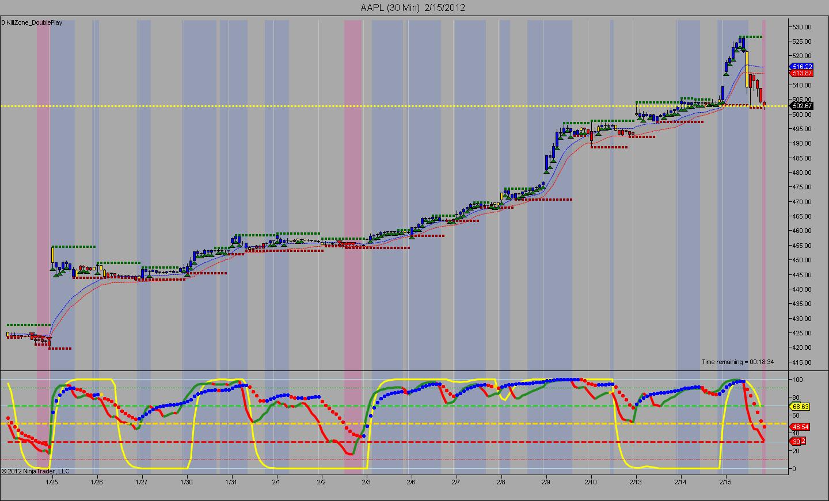Click the 100 label on oscillator axis
The height and width of the screenshot is (501, 829).
coord(797,380)
